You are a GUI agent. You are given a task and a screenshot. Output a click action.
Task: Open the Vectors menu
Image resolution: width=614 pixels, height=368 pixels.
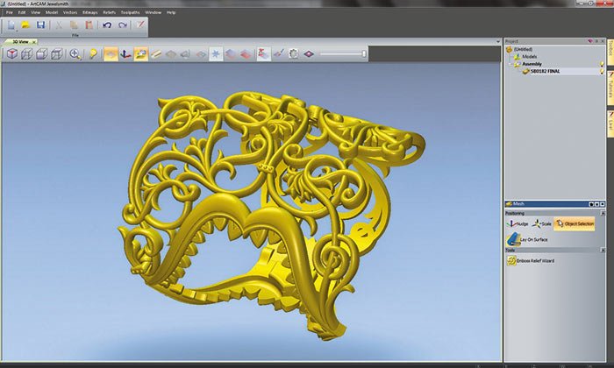70,13
